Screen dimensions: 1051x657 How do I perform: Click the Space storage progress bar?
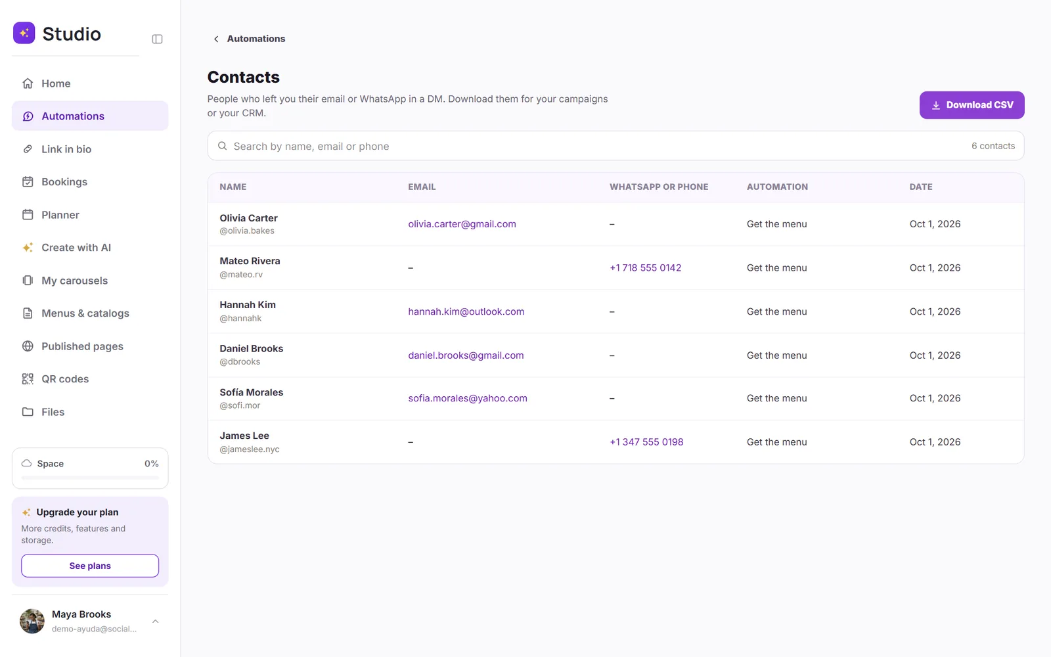click(x=90, y=478)
